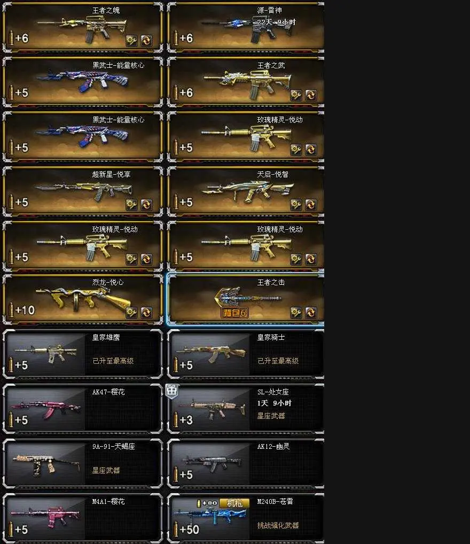Select the M240B-苍雷 machine gun card

click(246, 518)
